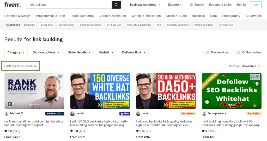Viewport: 267px width, 141px height.
Task: Play the Rank Harvest gig video
Action: (10, 104)
